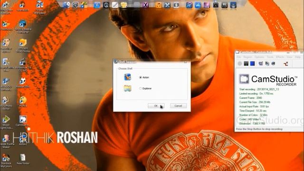Screen dimensions: 304x171
Task: Click 'Current File Size' line in CamStudio
Action: coord(255,102)
